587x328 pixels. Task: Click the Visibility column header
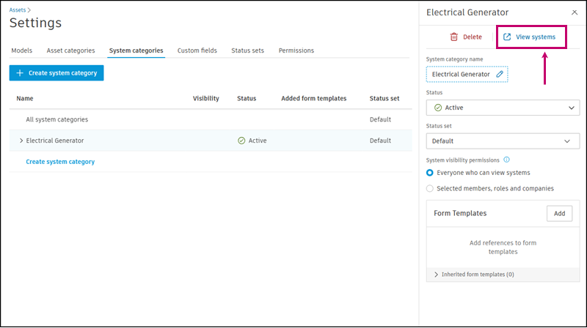206,98
